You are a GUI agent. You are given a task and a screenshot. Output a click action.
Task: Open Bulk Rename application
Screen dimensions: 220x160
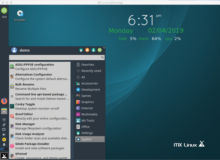click(x=40, y=86)
